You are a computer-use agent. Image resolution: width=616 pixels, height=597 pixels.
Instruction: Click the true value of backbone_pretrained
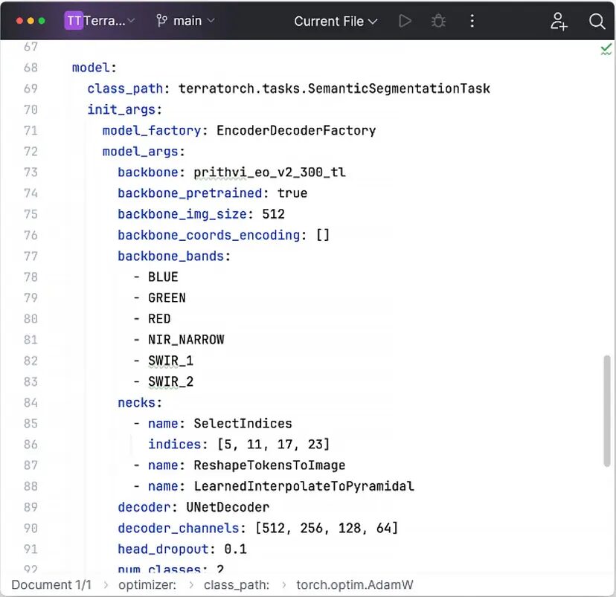point(292,193)
